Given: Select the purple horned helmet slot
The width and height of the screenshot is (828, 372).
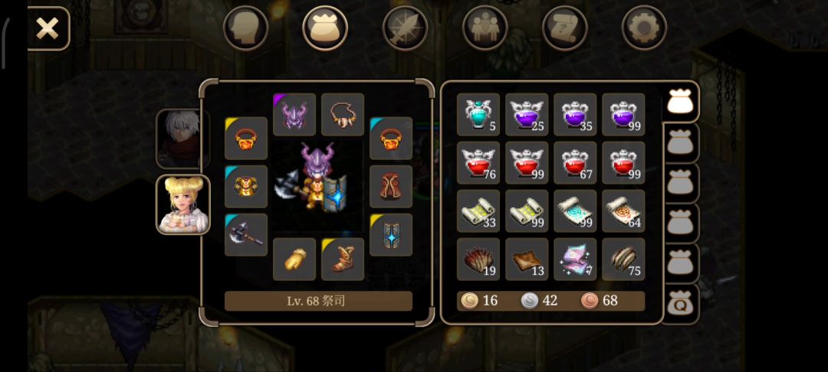Looking at the screenshot, I should tap(294, 114).
